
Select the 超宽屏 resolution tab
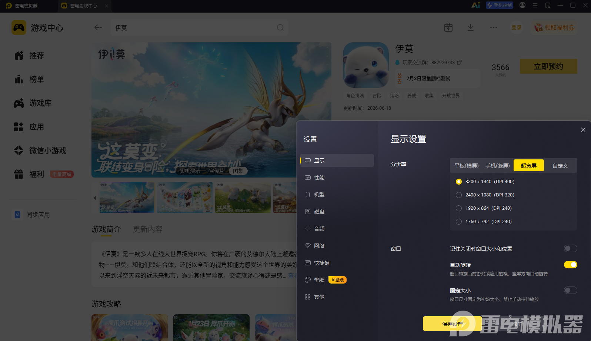click(x=529, y=166)
